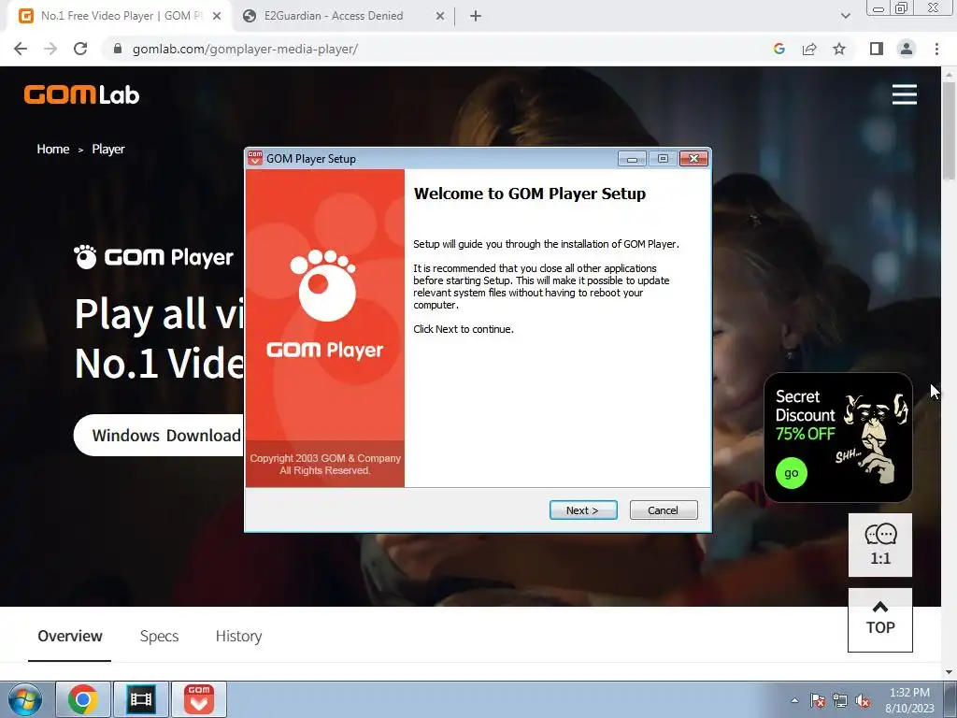Viewport: 957px width, 718px height.
Task: Click the Player breadcrumb link
Action: click(108, 149)
